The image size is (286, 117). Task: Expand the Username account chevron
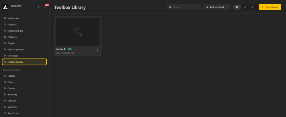(38, 7)
